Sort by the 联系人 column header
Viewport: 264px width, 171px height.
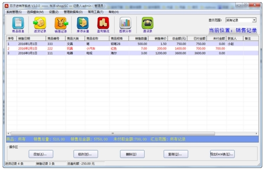tap(235, 38)
